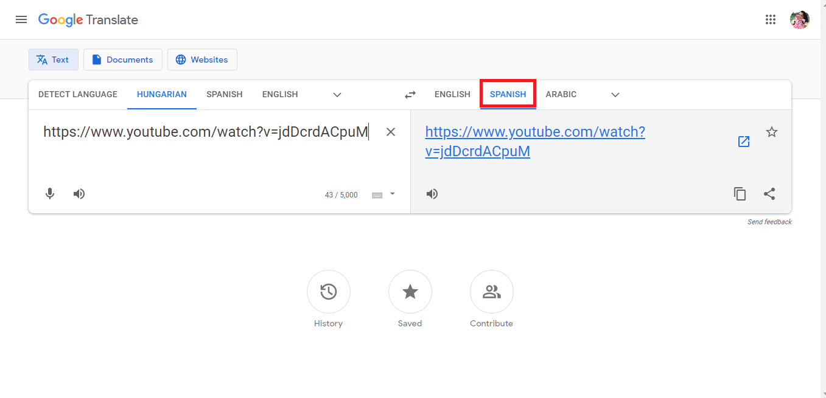This screenshot has width=826, height=398.
Task: Select Spanish as source language
Action: (225, 95)
